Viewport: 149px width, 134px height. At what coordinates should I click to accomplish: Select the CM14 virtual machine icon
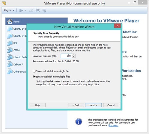coord(10,50)
